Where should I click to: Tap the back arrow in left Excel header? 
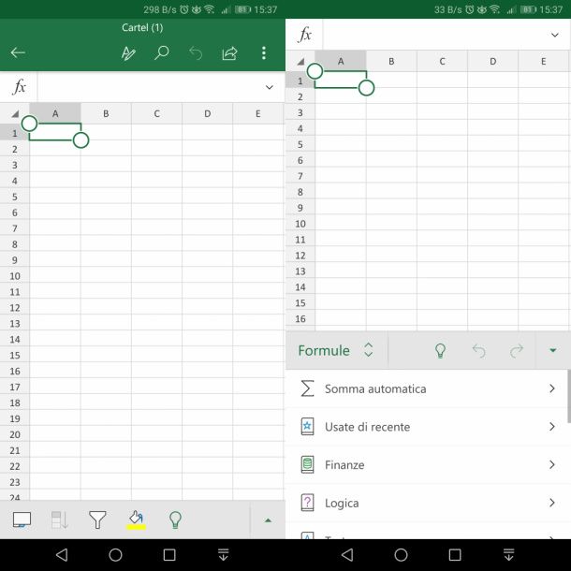click(x=18, y=52)
